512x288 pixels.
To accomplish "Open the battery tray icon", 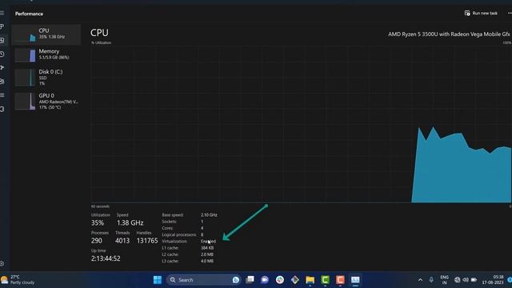I will click(474, 280).
